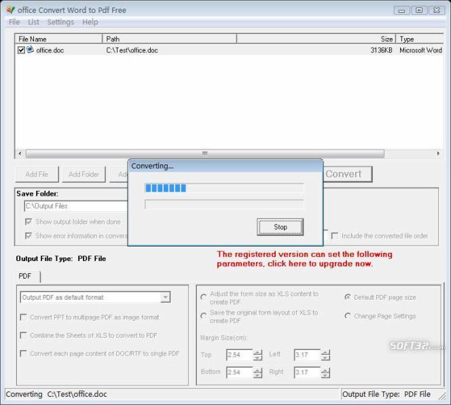Select Default PDF page size radio button

click(x=348, y=298)
